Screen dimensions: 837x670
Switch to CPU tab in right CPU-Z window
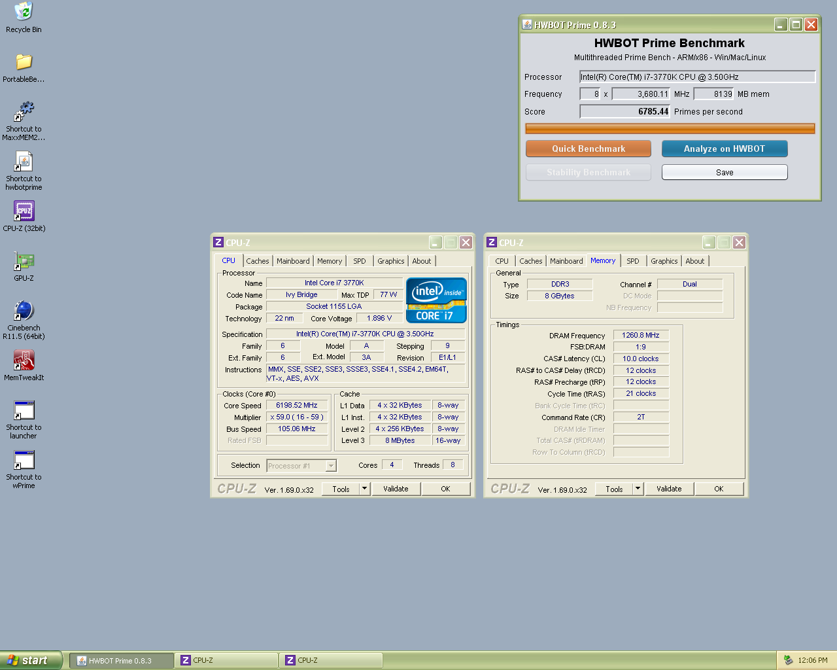[x=502, y=261]
